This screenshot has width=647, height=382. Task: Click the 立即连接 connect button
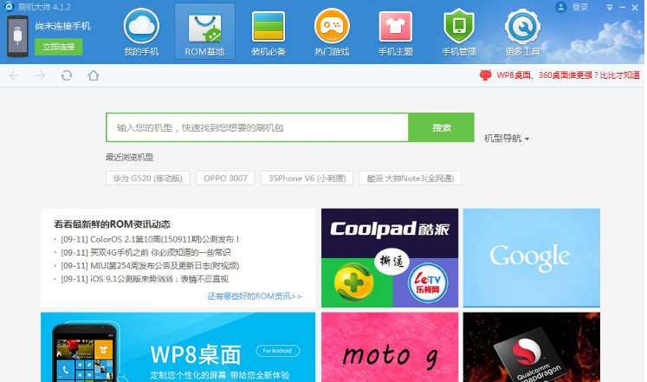point(59,46)
